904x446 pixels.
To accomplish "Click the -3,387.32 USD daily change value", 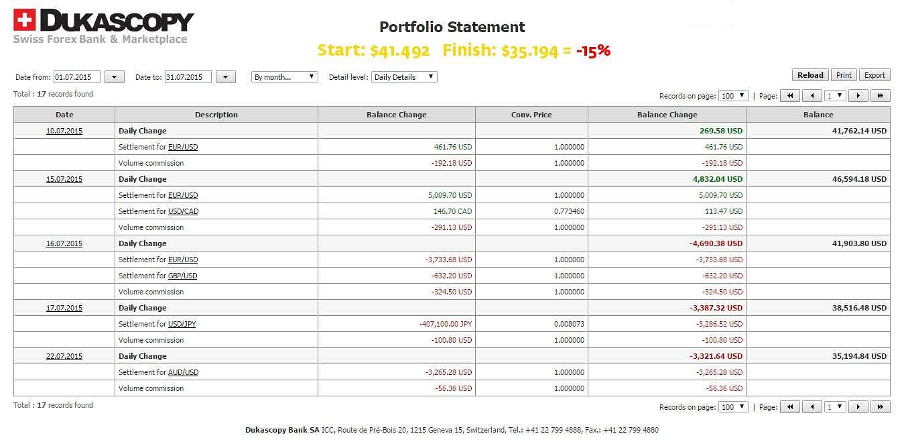I will [716, 308].
